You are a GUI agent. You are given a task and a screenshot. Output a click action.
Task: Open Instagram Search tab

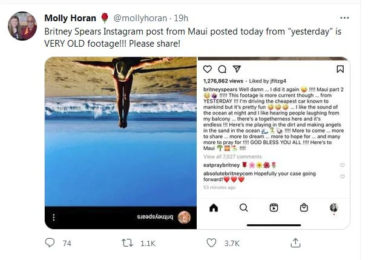pos(243,208)
